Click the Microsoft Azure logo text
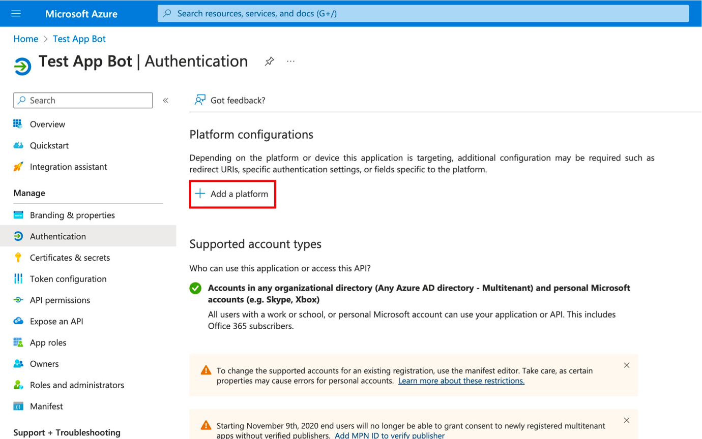Image resolution: width=702 pixels, height=439 pixels. pyautogui.click(x=81, y=14)
